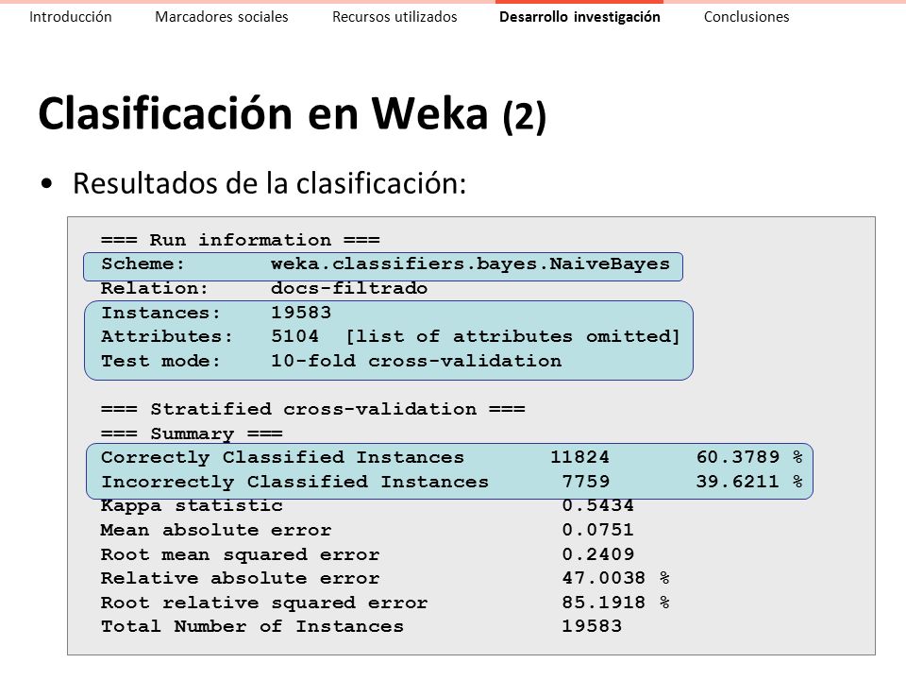Click the 60.3789 % accuracy value
The height and width of the screenshot is (680, 906).
coord(749,457)
